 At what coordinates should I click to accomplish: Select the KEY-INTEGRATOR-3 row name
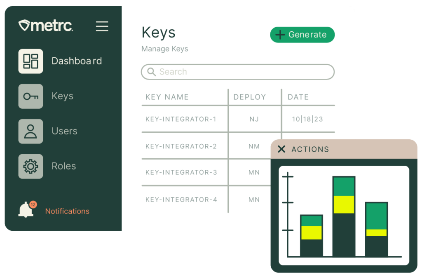coord(181,172)
